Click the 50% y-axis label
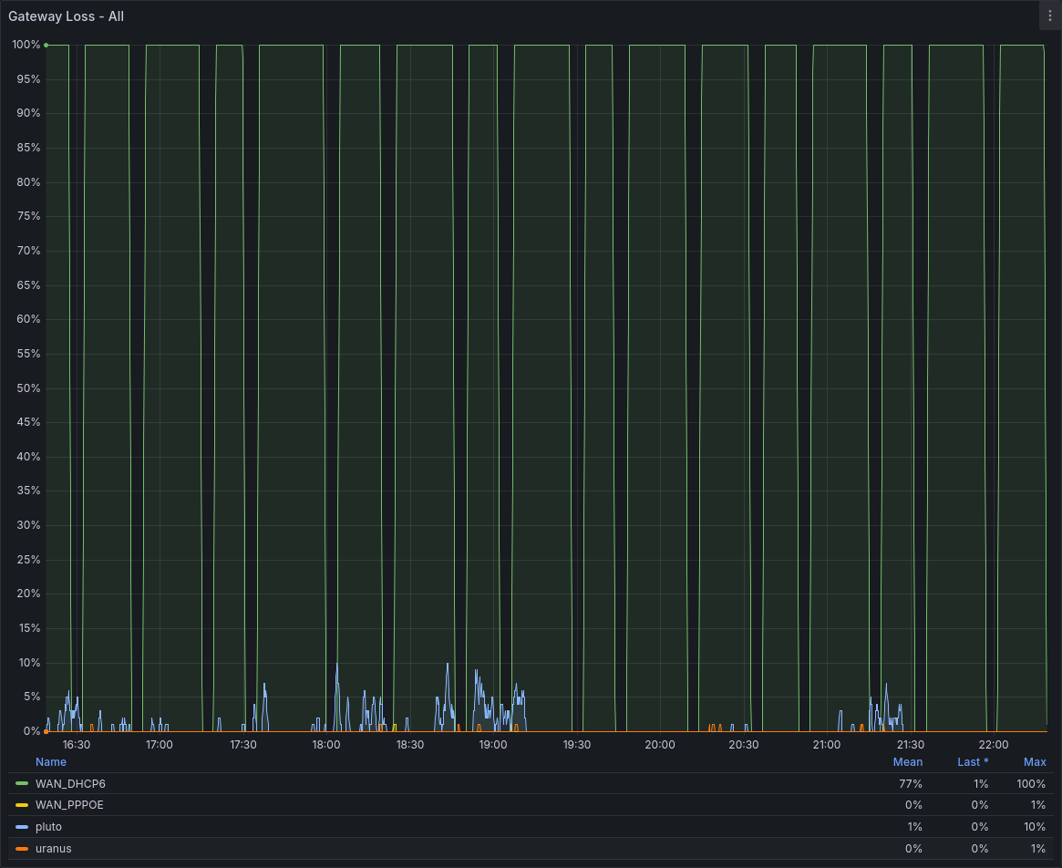The width and height of the screenshot is (1062, 868). coord(28,387)
